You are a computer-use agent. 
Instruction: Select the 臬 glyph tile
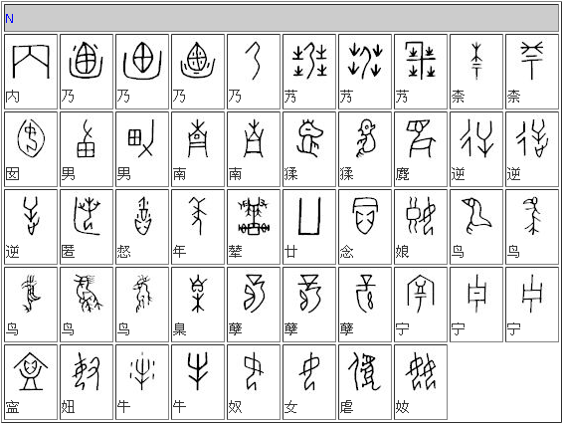tap(198, 305)
